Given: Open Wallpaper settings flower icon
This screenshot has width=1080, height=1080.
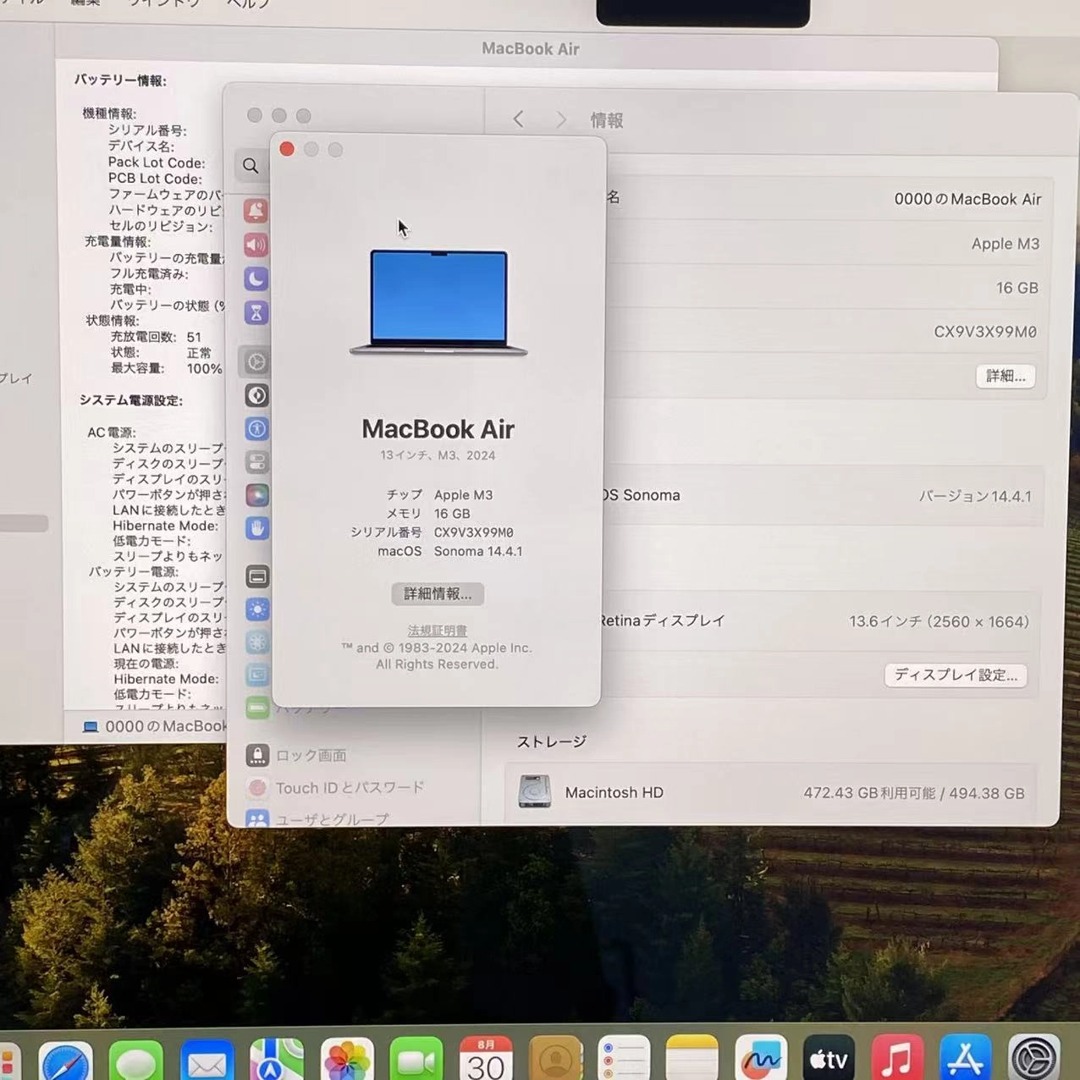Looking at the screenshot, I should (x=257, y=642).
